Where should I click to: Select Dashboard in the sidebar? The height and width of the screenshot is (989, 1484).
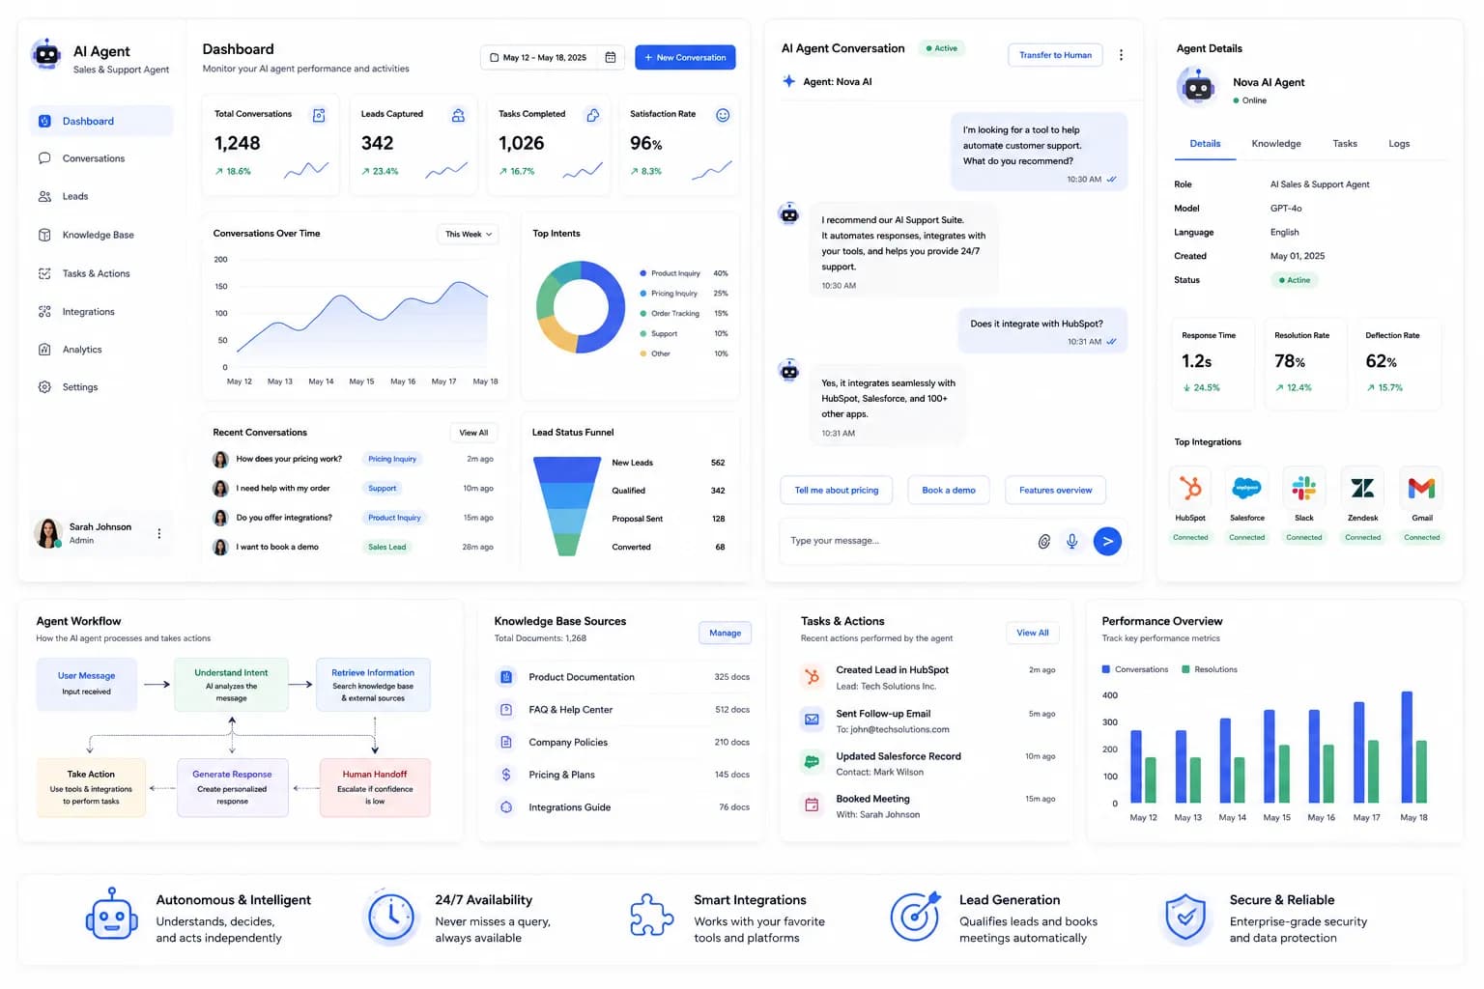pos(100,121)
